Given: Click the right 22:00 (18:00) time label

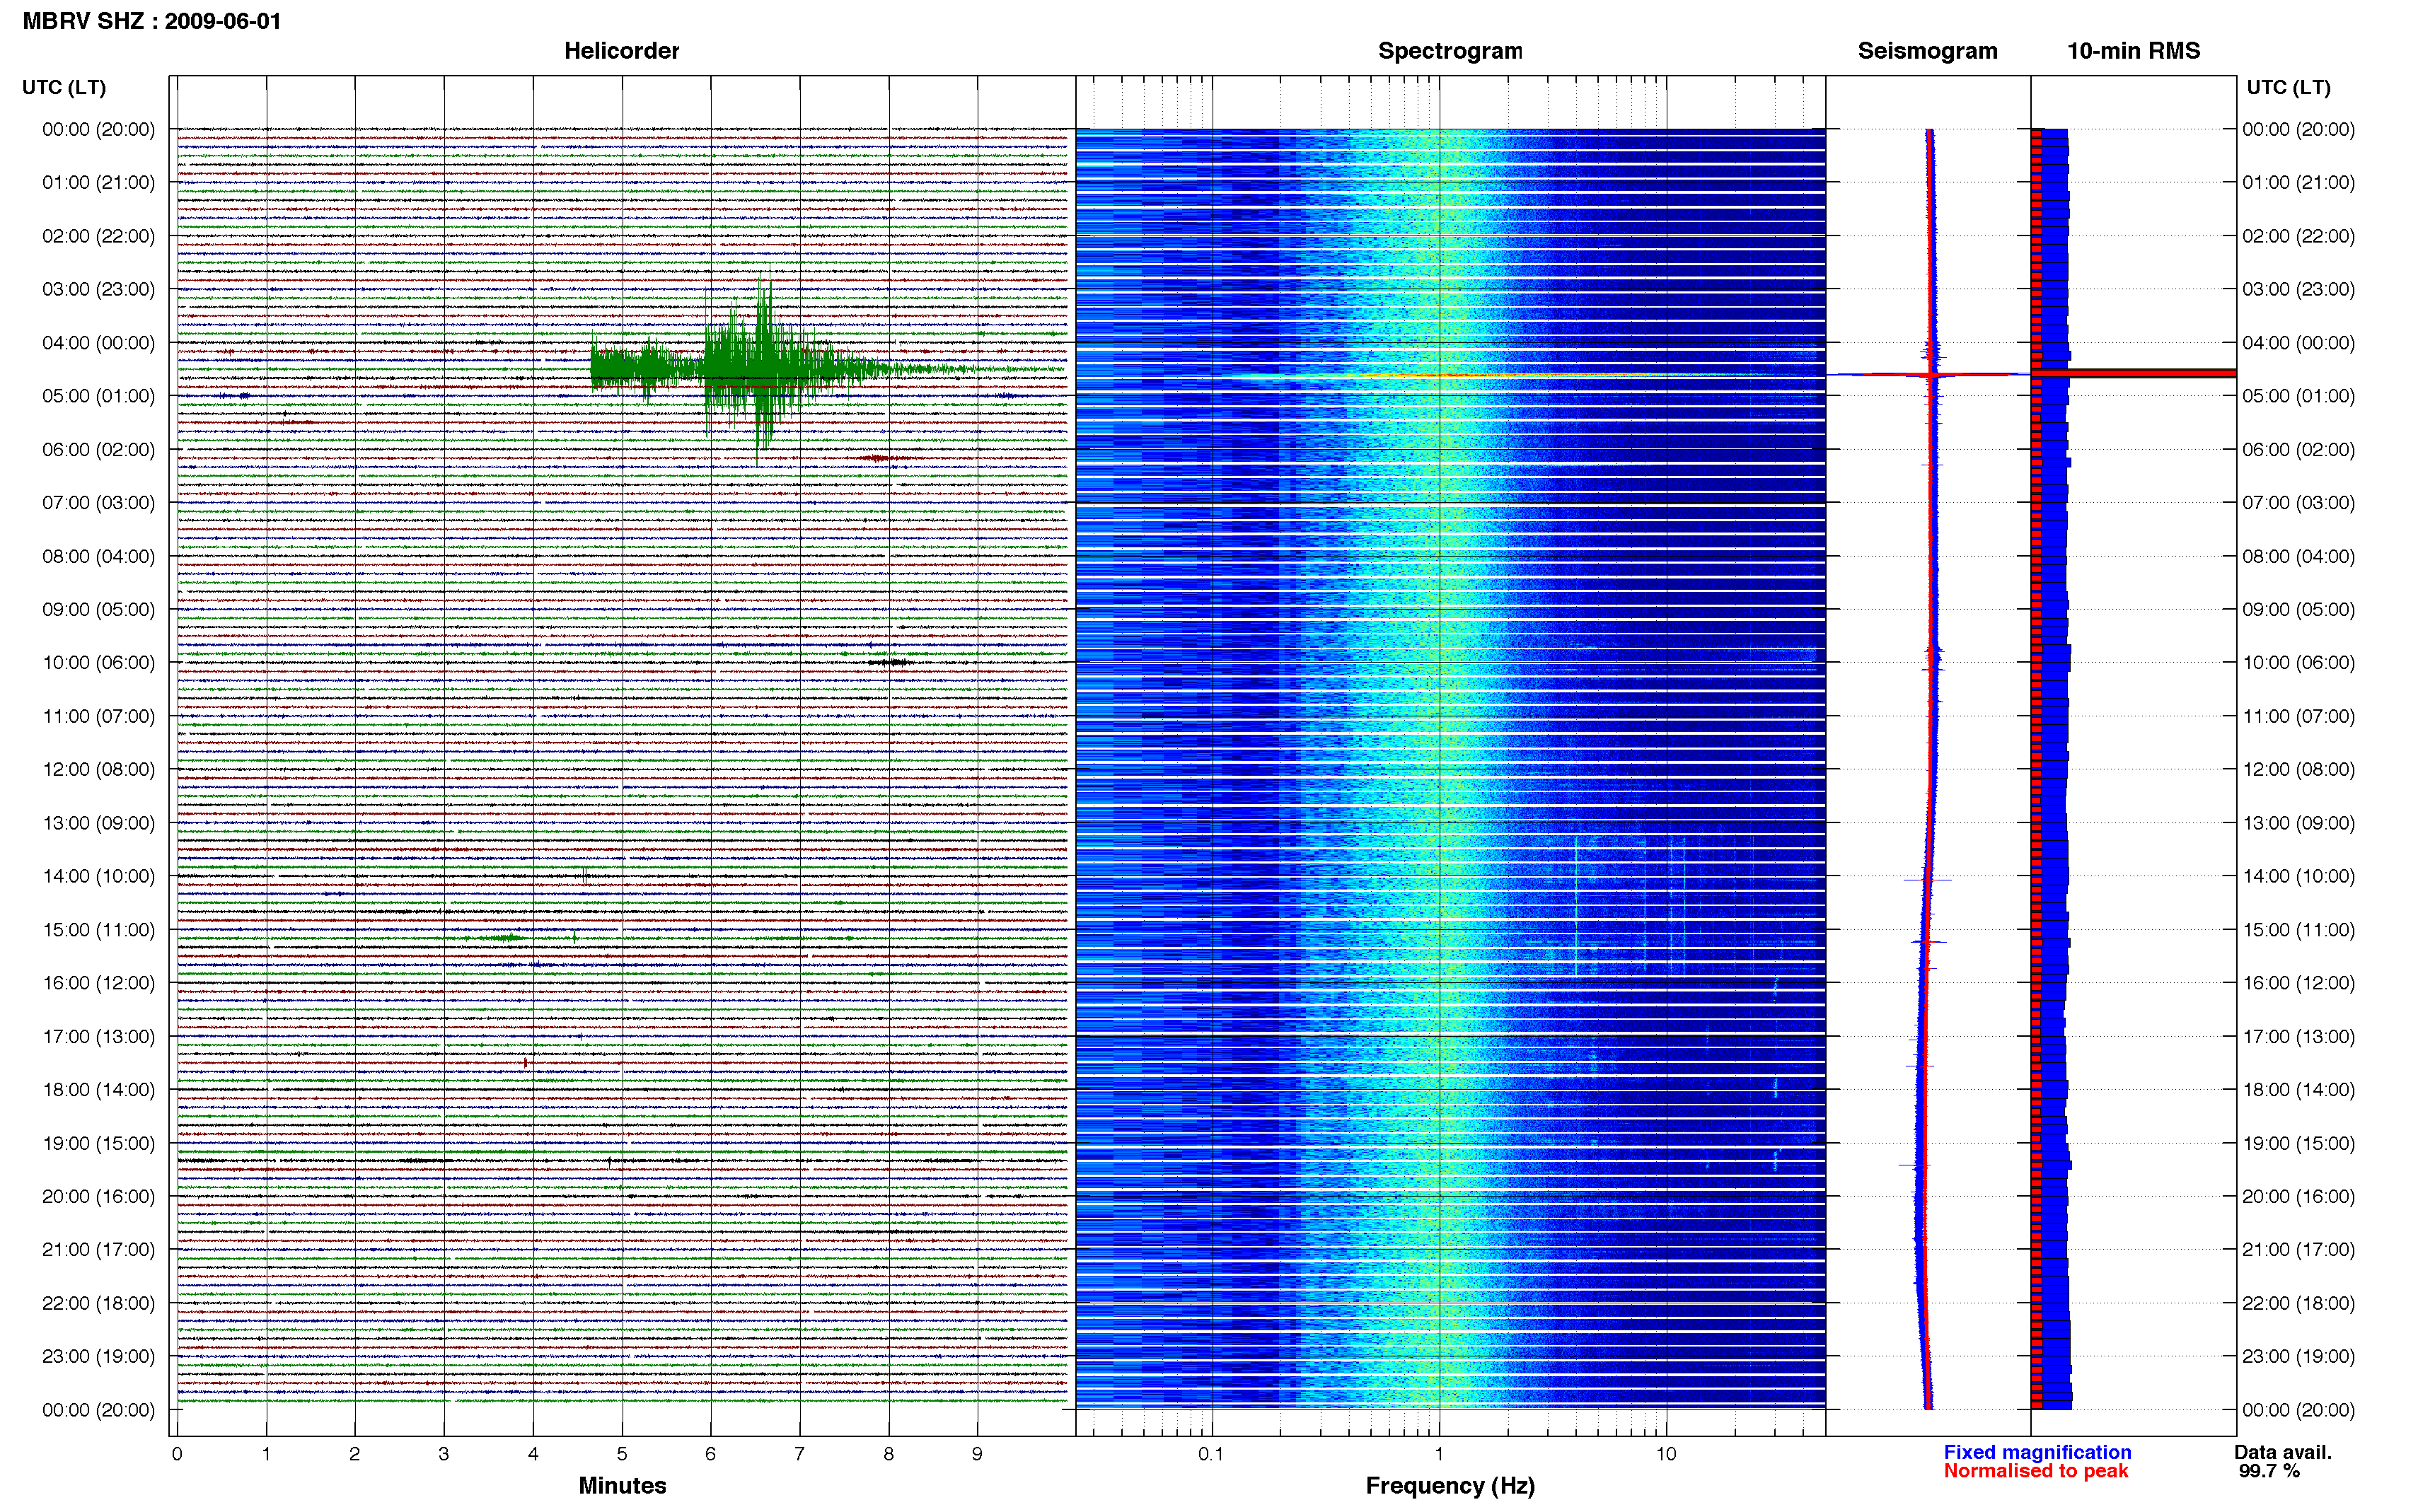Looking at the screenshot, I should (x=2298, y=1303).
